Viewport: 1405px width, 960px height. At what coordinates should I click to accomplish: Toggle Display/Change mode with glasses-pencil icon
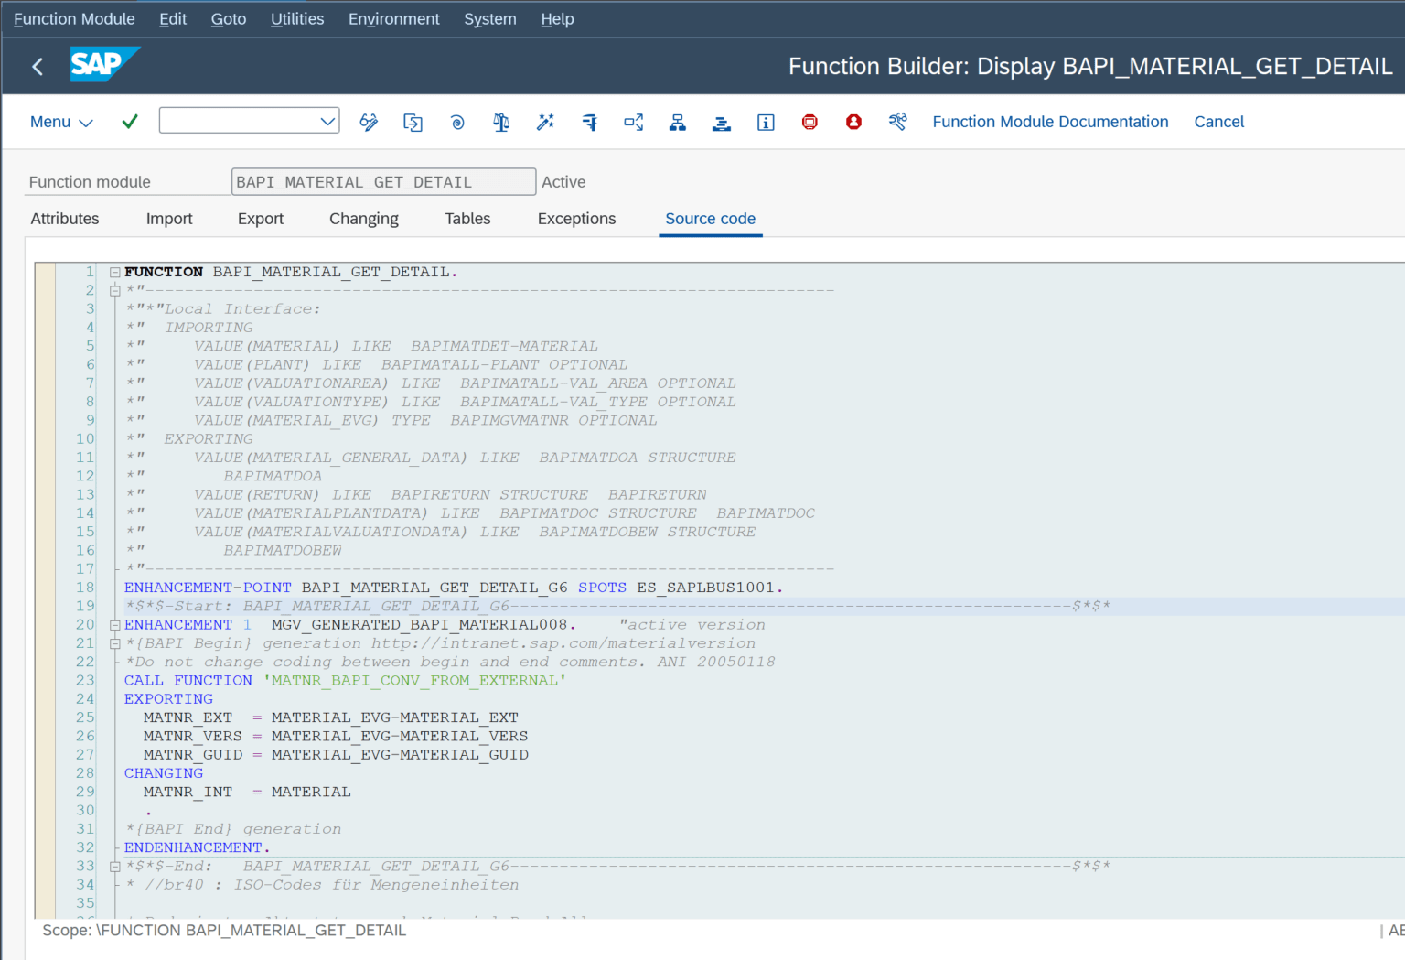click(x=369, y=121)
